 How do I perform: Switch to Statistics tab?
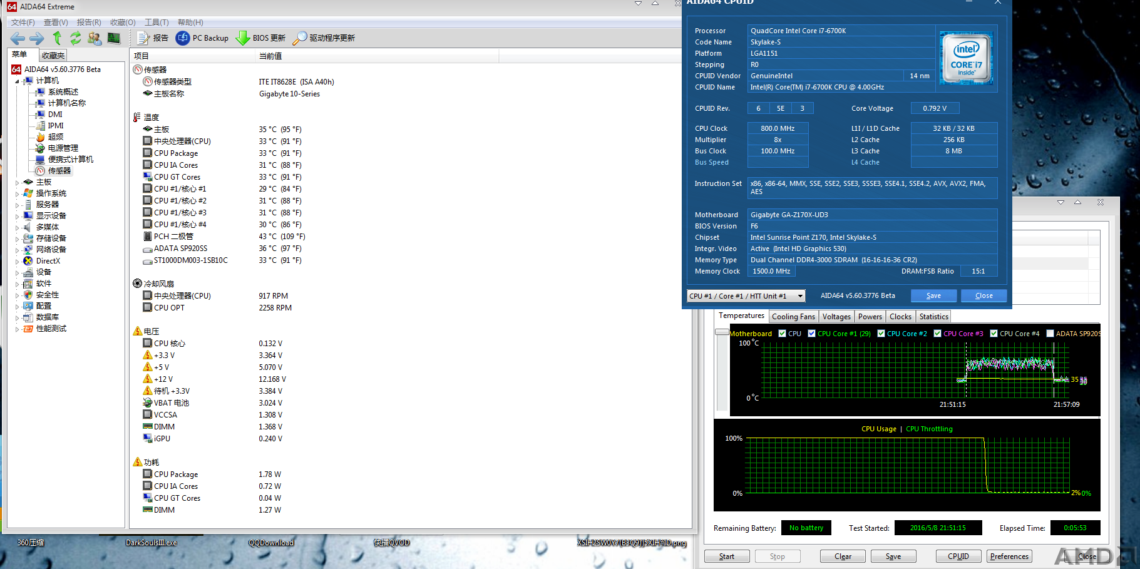tap(934, 317)
